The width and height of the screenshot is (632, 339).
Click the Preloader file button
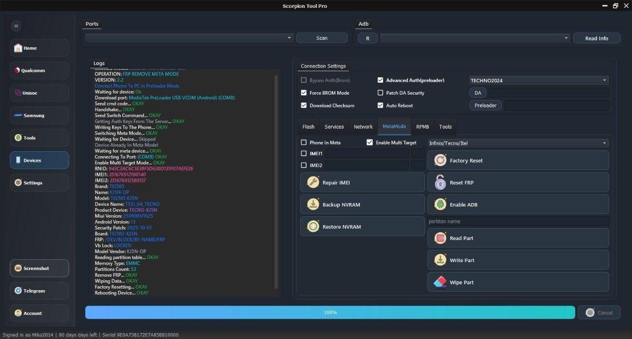[485, 105]
